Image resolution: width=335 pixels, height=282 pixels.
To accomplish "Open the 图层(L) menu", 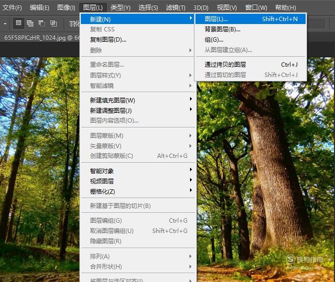I will [93, 8].
